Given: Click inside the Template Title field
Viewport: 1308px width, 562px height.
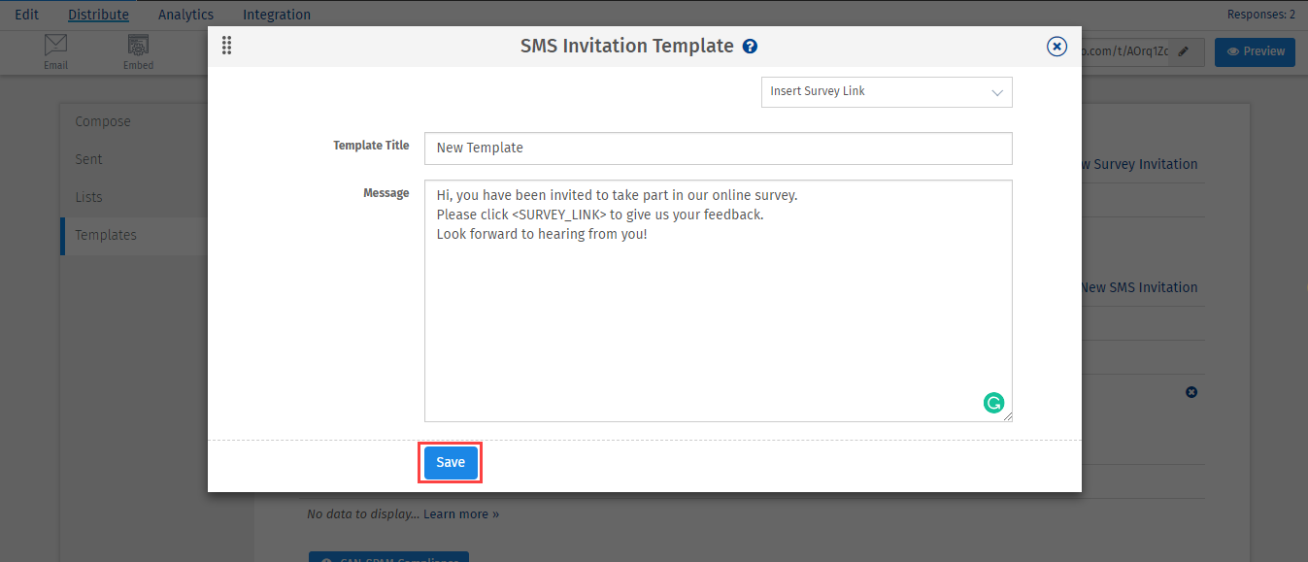Looking at the screenshot, I should (718, 148).
